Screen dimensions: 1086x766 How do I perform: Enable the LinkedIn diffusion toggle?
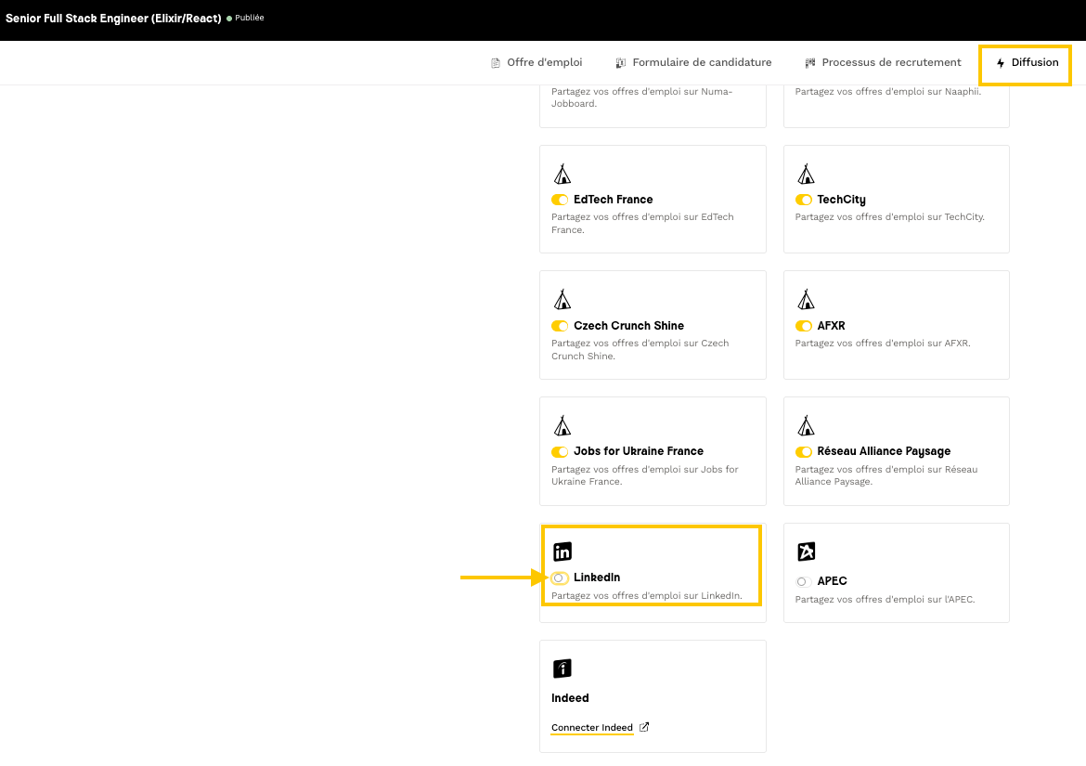[560, 578]
